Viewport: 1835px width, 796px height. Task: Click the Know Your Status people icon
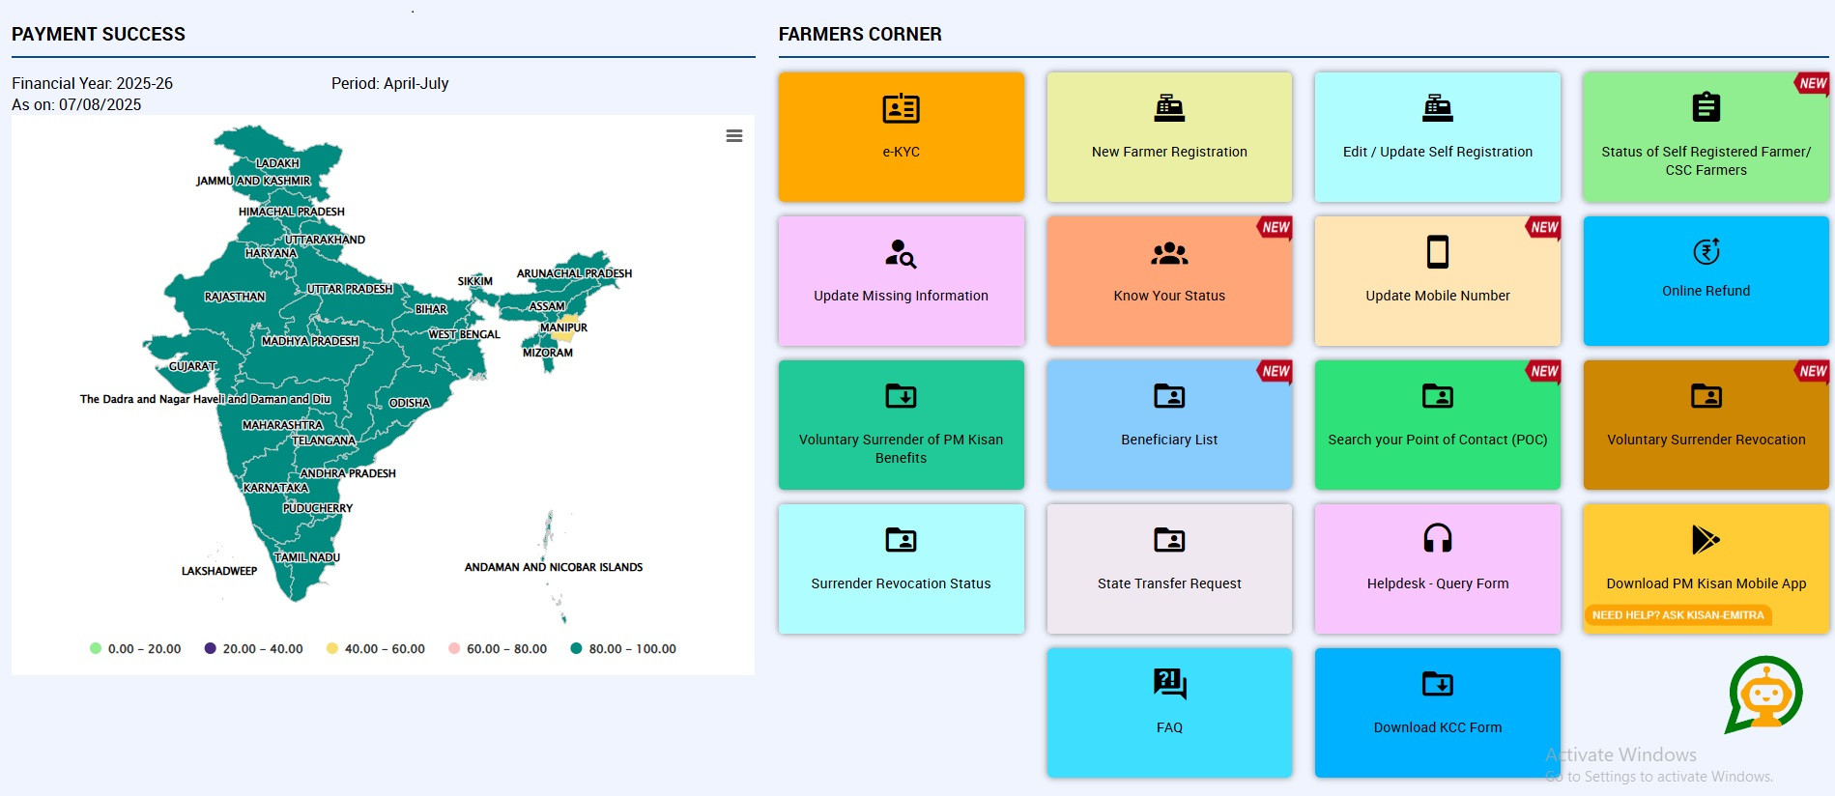click(x=1169, y=253)
